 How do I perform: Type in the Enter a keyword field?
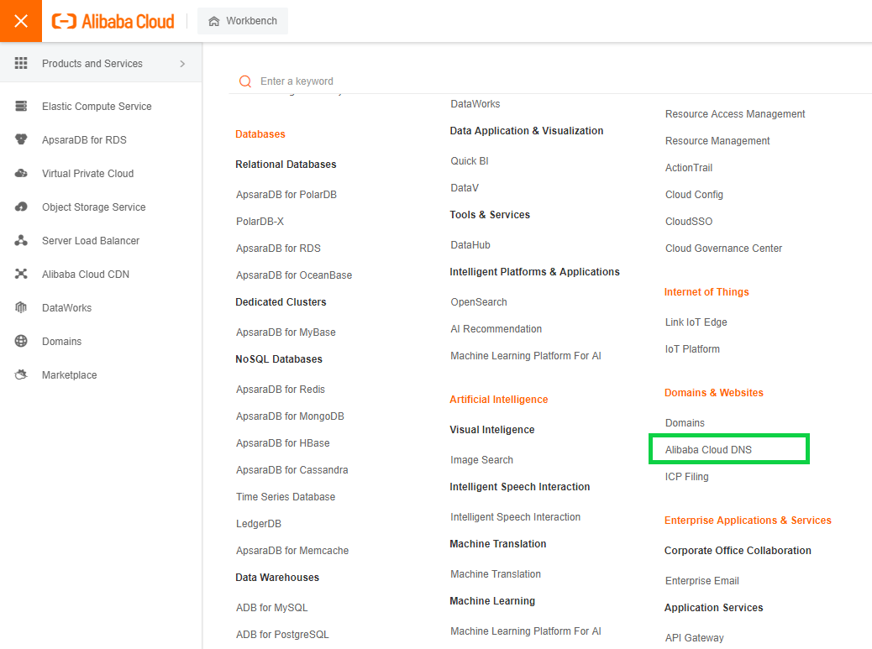click(420, 81)
